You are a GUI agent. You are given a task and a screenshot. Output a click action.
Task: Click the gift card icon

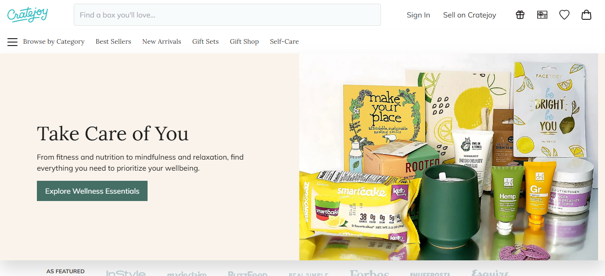pos(542,15)
